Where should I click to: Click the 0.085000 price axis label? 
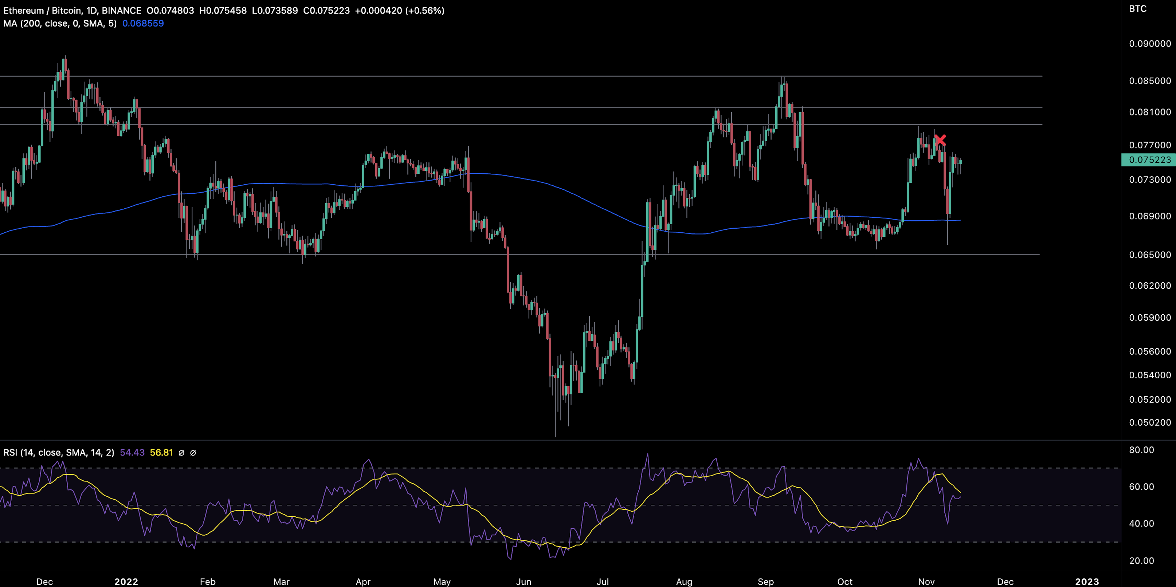point(1150,81)
